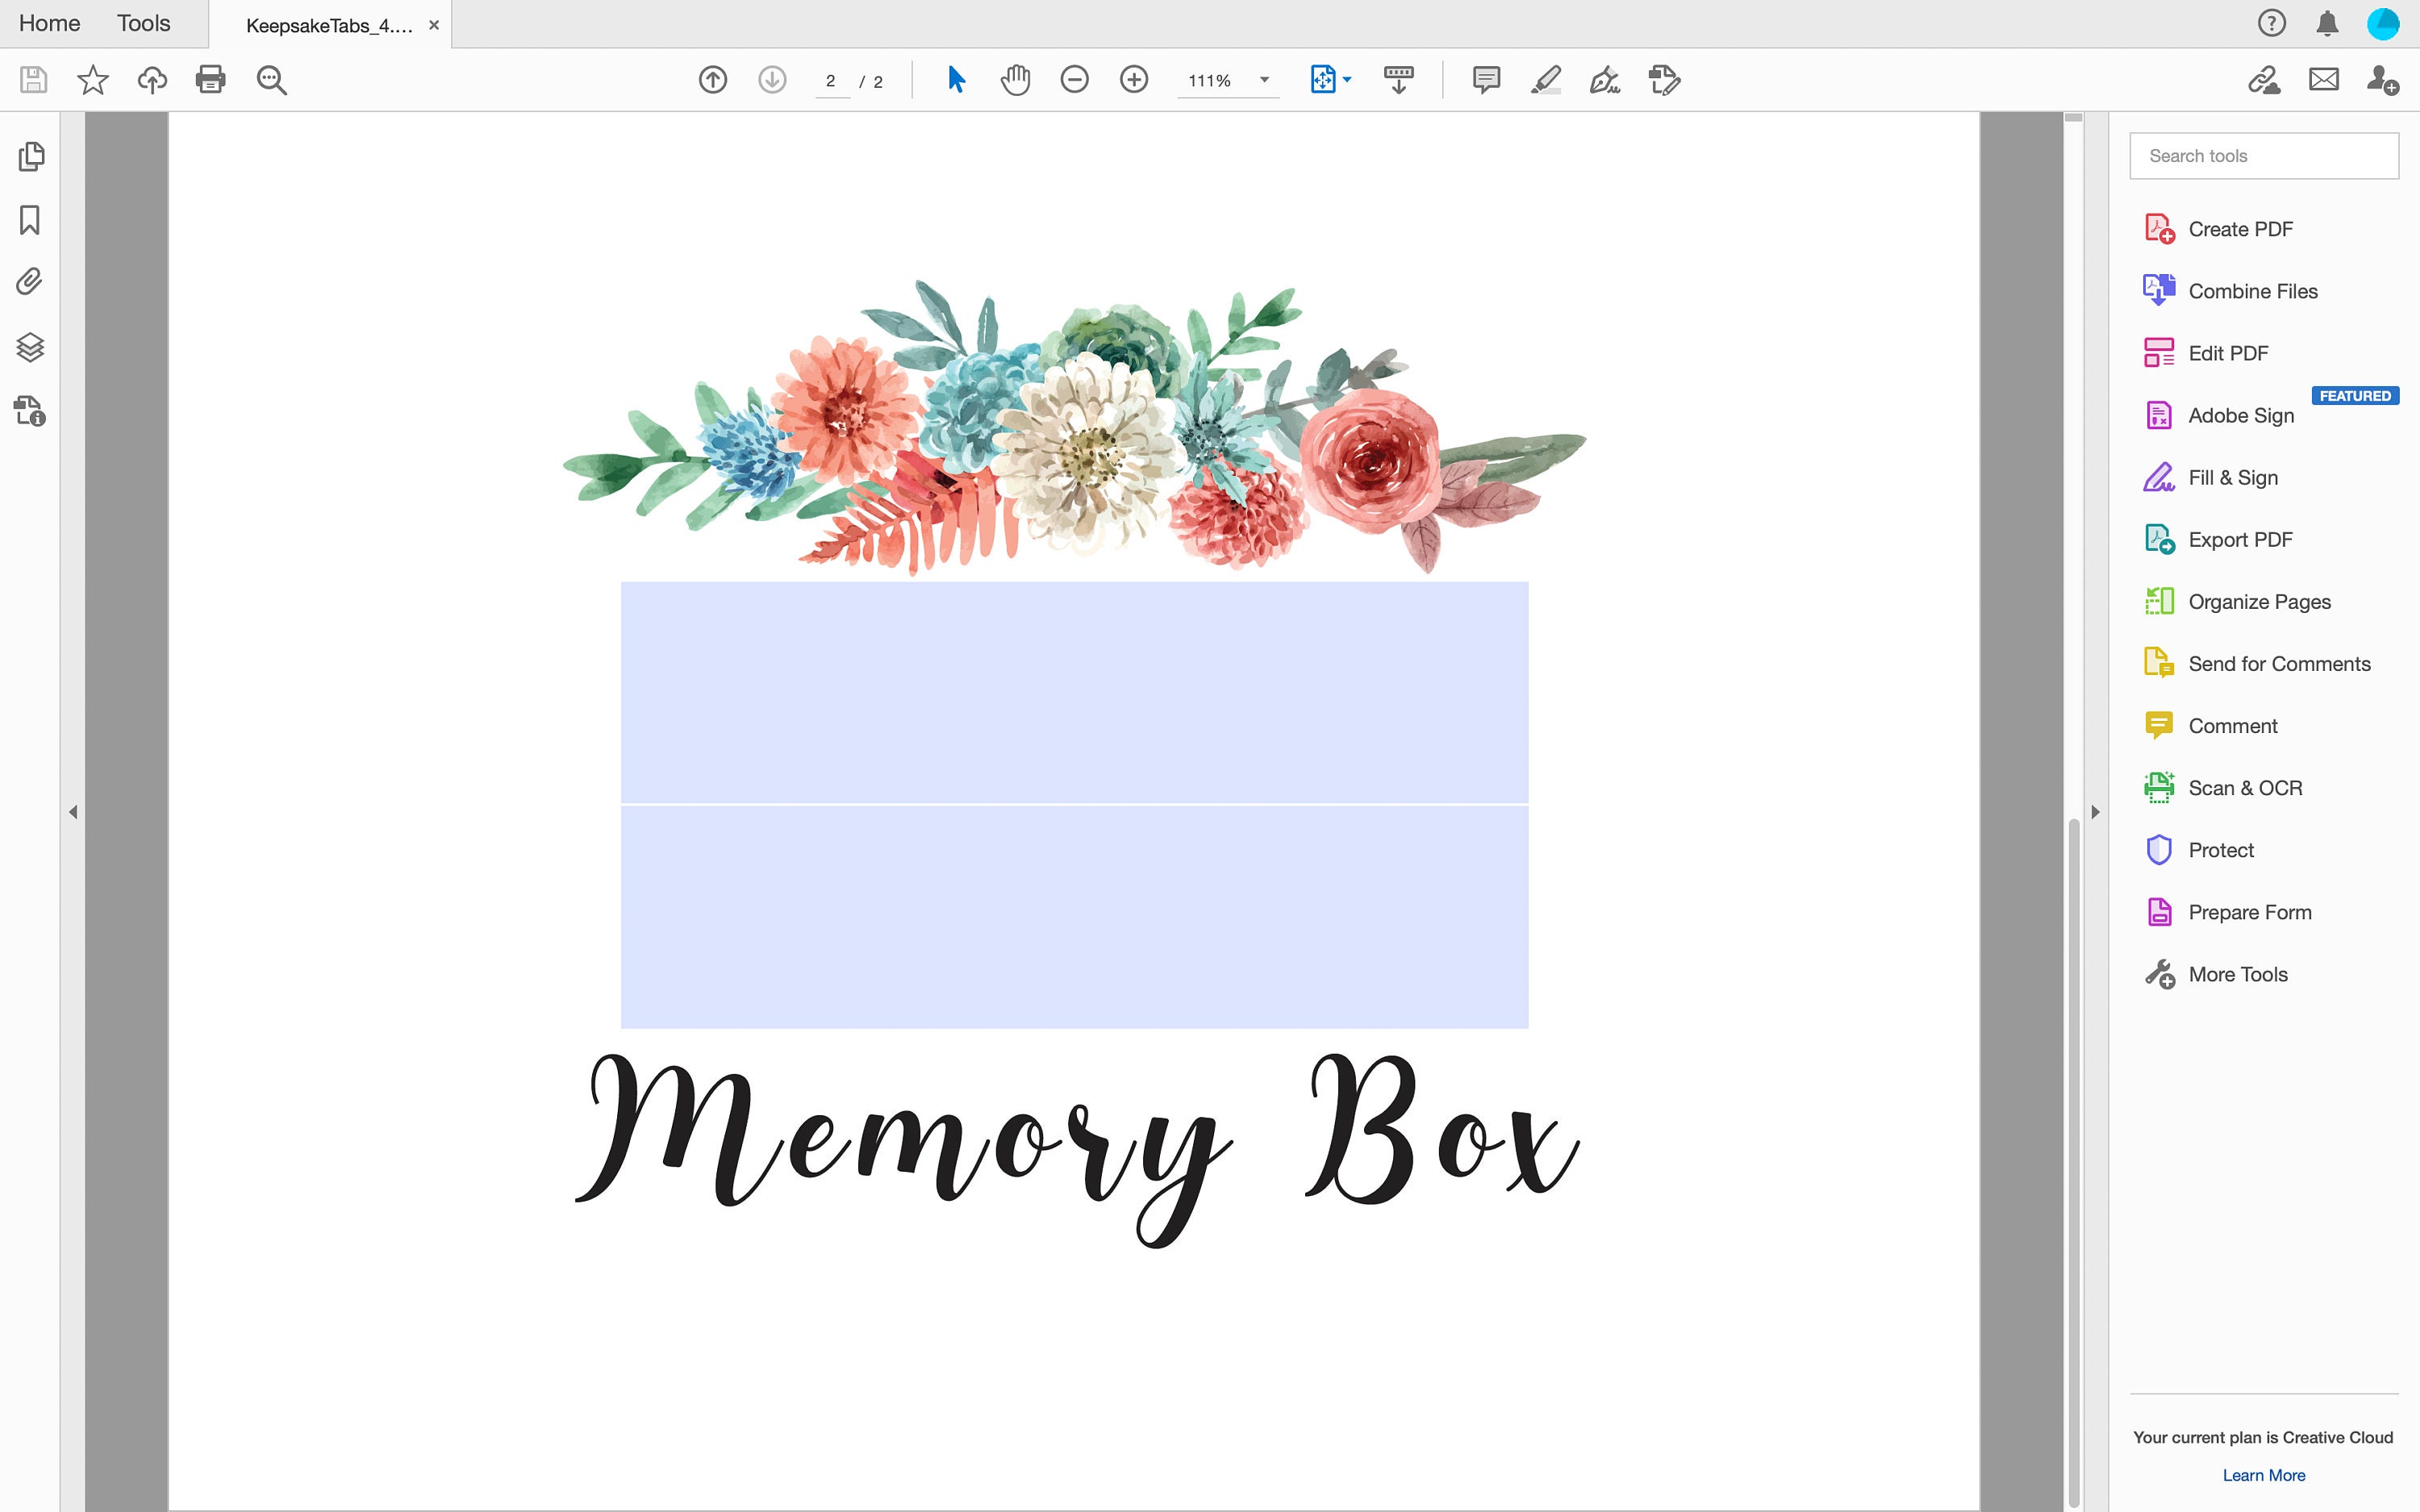Open the Page Thumbnails panel
The image size is (2420, 1512).
point(30,157)
